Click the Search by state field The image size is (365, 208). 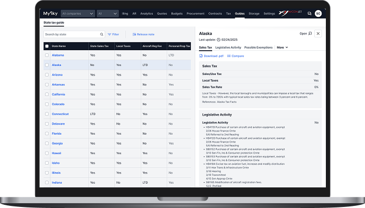74,34
